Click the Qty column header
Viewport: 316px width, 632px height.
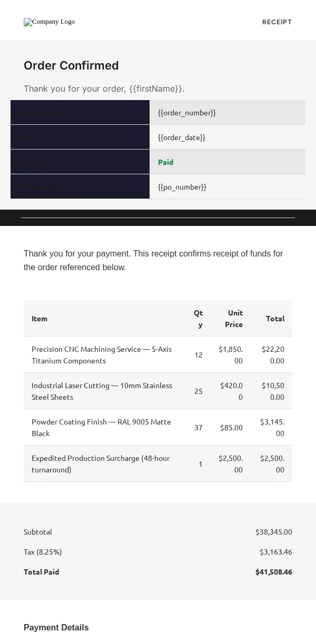(x=199, y=318)
